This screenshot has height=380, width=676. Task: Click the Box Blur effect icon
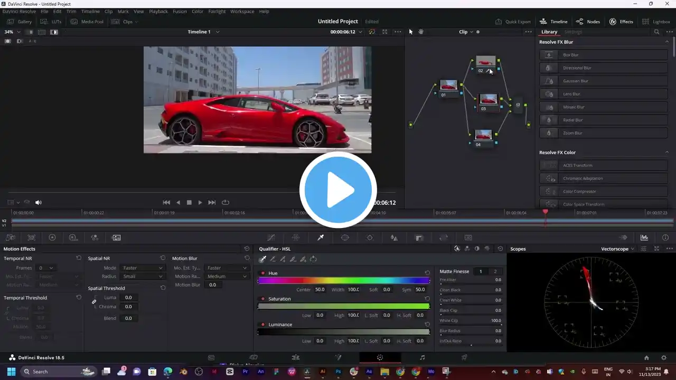(549, 55)
